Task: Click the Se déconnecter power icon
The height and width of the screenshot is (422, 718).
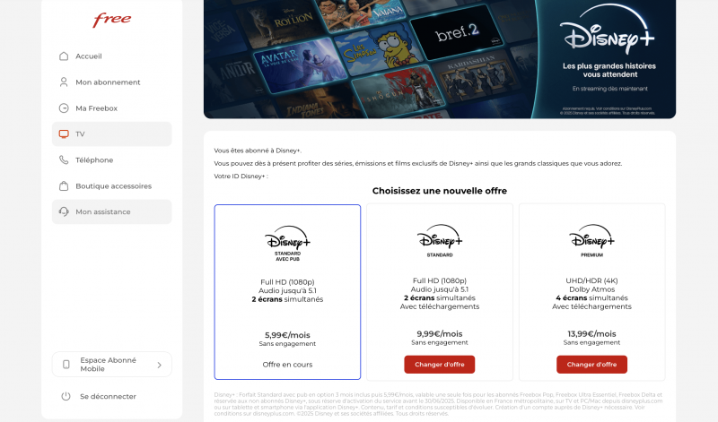Action: (66, 396)
